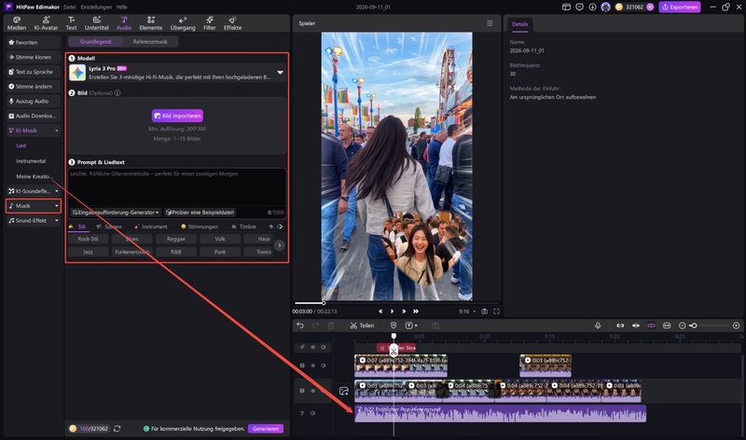Expand the Lyria 3 Pro model dropdown
746x440 pixels.
(281, 73)
